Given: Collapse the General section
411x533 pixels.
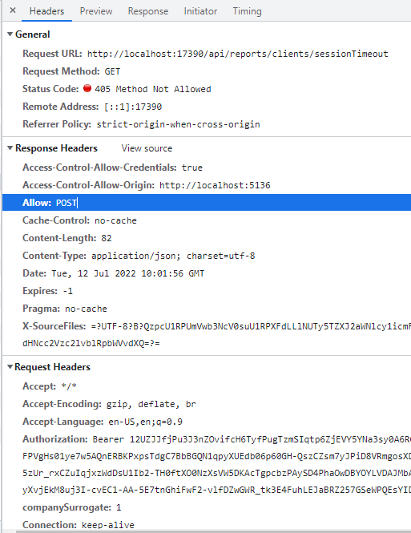Looking at the screenshot, I should [x=10, y=34].
